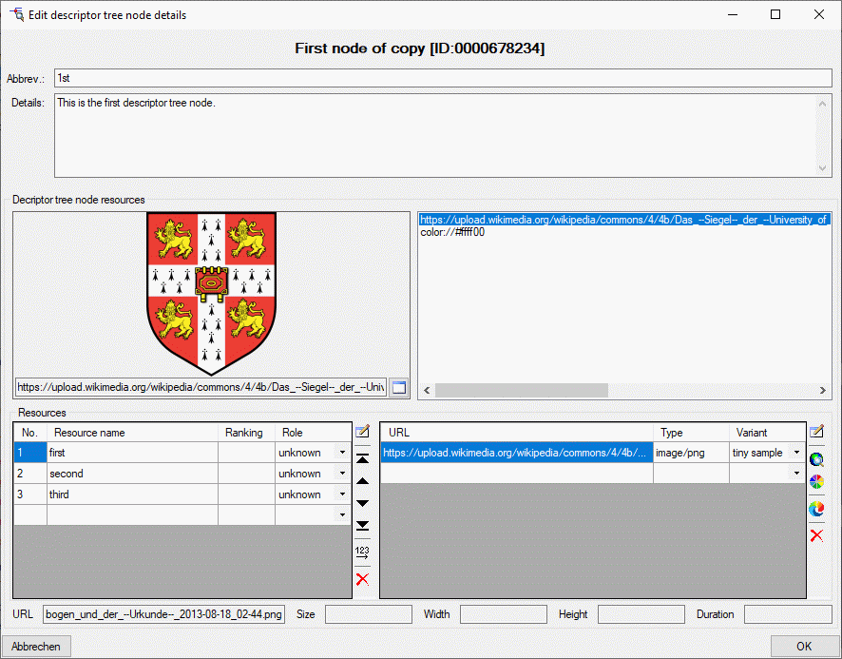The height and width of the screenshot is (659, 842).
Task: Move selected resource up one position
Action: point(362,481)
